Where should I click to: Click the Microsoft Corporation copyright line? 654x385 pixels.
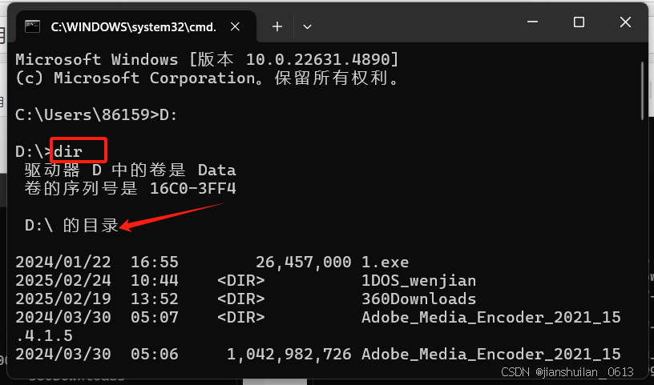[208, 78]
